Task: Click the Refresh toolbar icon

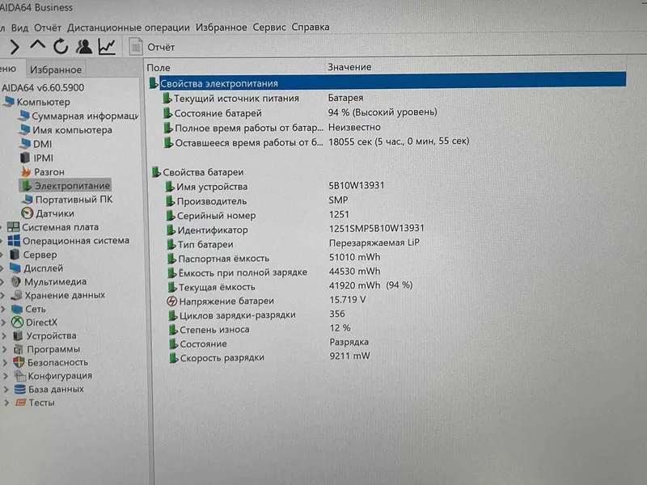Action: click(x=61, y=47)
